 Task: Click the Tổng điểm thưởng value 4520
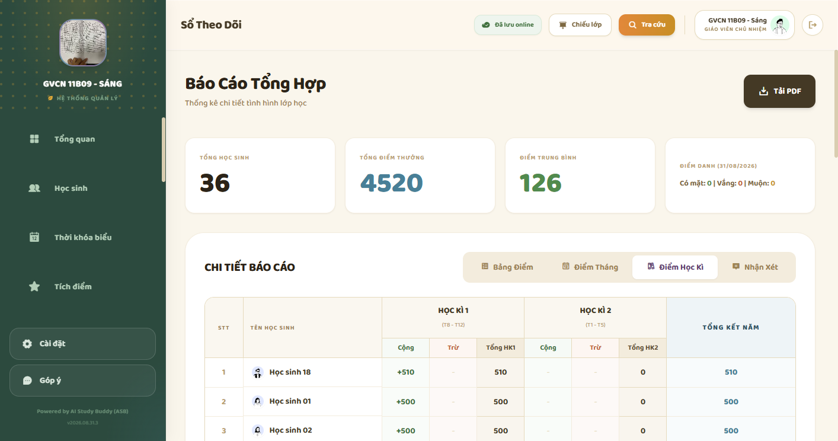pos(391,183)
